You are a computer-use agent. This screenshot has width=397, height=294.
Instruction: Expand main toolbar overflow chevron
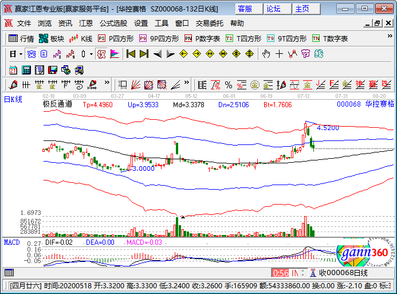390,36
